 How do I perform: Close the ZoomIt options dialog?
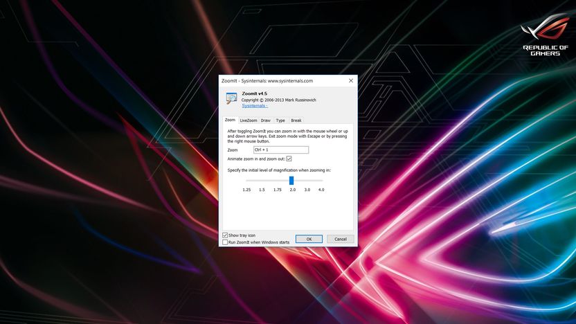(x=351, y=80)
